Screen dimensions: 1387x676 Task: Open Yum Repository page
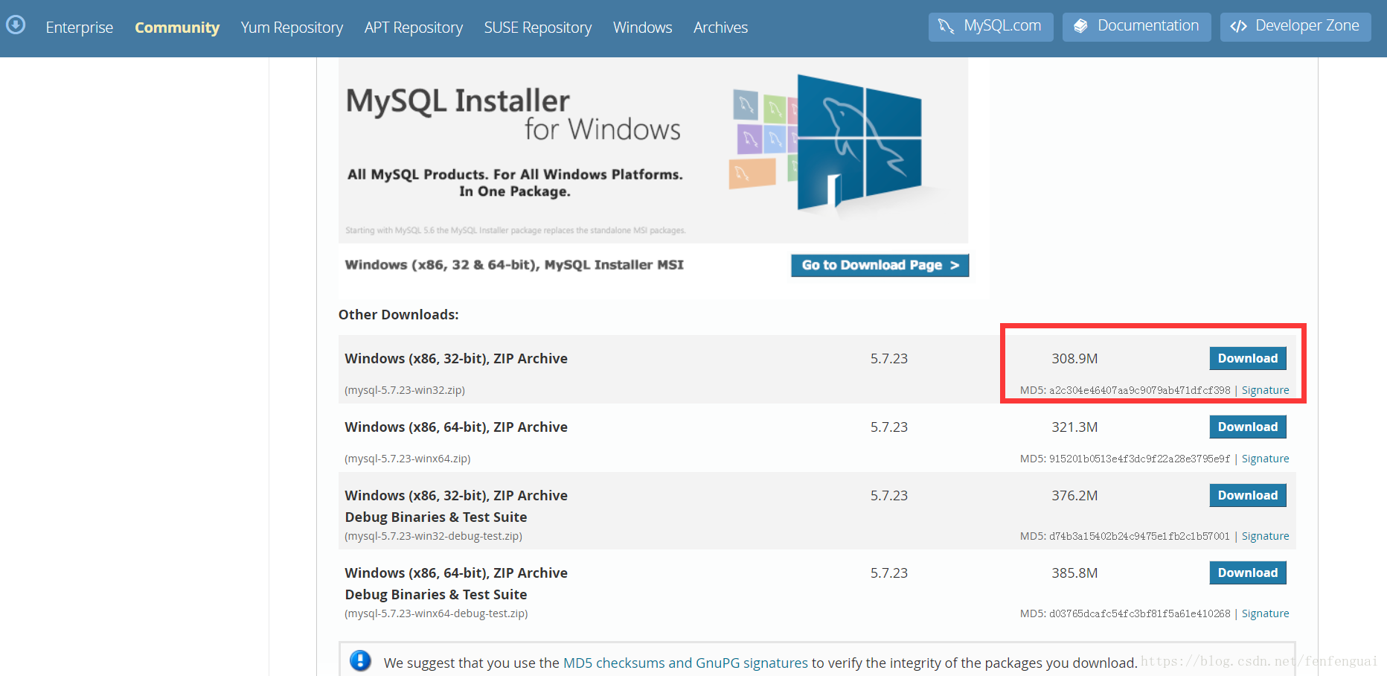click(x=292, y=28)
